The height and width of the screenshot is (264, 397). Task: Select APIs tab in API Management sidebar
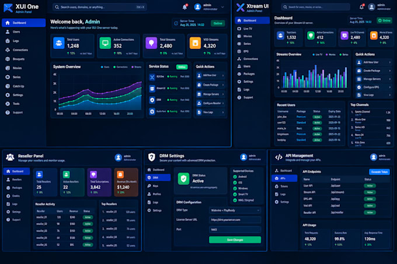284,178
